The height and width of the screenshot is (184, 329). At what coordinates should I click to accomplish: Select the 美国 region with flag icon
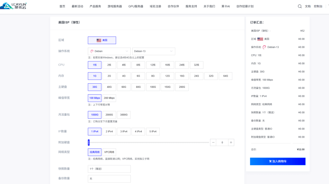(x=102, y=40)
